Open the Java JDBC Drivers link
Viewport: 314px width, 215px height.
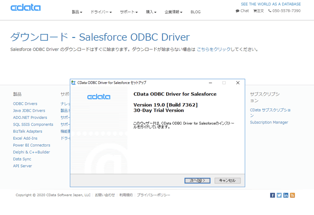pos(29,110)
